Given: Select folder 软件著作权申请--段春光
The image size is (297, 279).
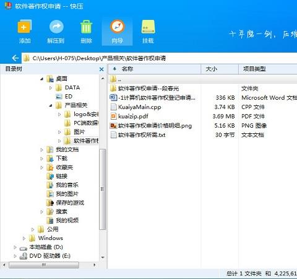Looking at the screenshot, I should tap(148, 89).
